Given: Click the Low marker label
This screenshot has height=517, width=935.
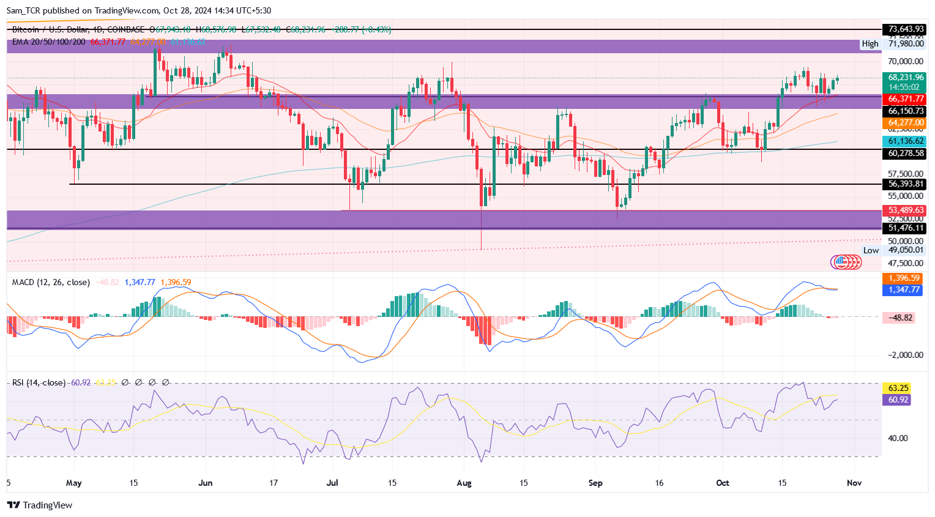Looking at the screenshot, I should click(871, 250).
